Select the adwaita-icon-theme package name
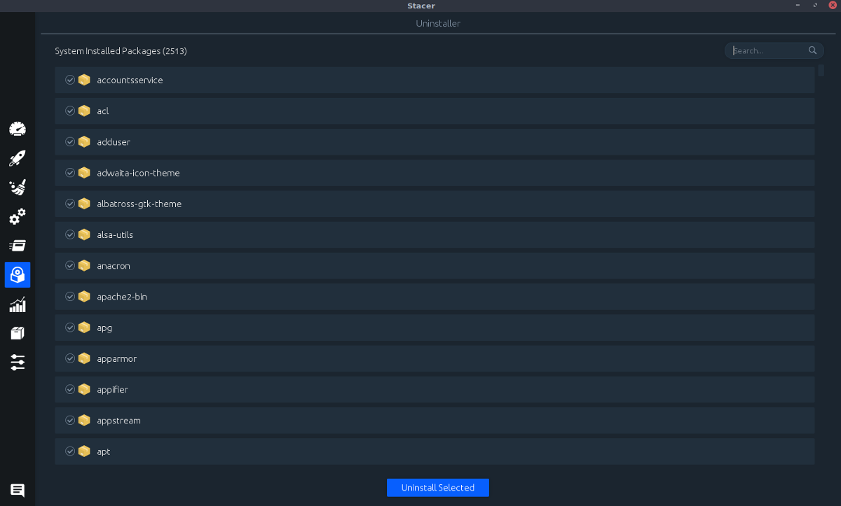The width and height of the screenshot is (841, 506). coord(139,173)
